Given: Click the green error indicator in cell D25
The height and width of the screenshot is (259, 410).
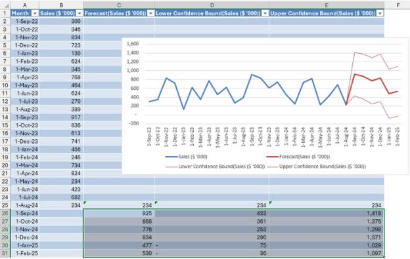Looking at the screenshot, I should pos(156,203).
